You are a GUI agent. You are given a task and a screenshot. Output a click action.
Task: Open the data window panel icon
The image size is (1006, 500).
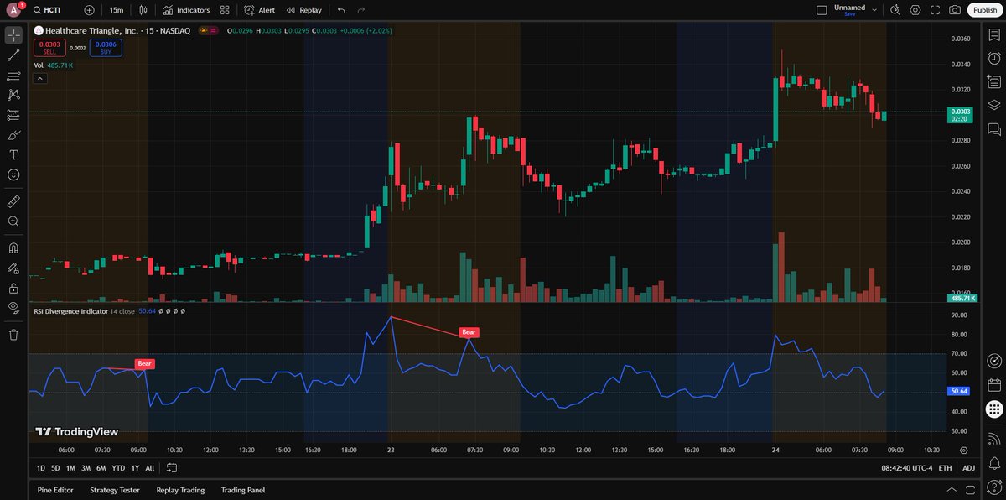click(x=994, y=82)
